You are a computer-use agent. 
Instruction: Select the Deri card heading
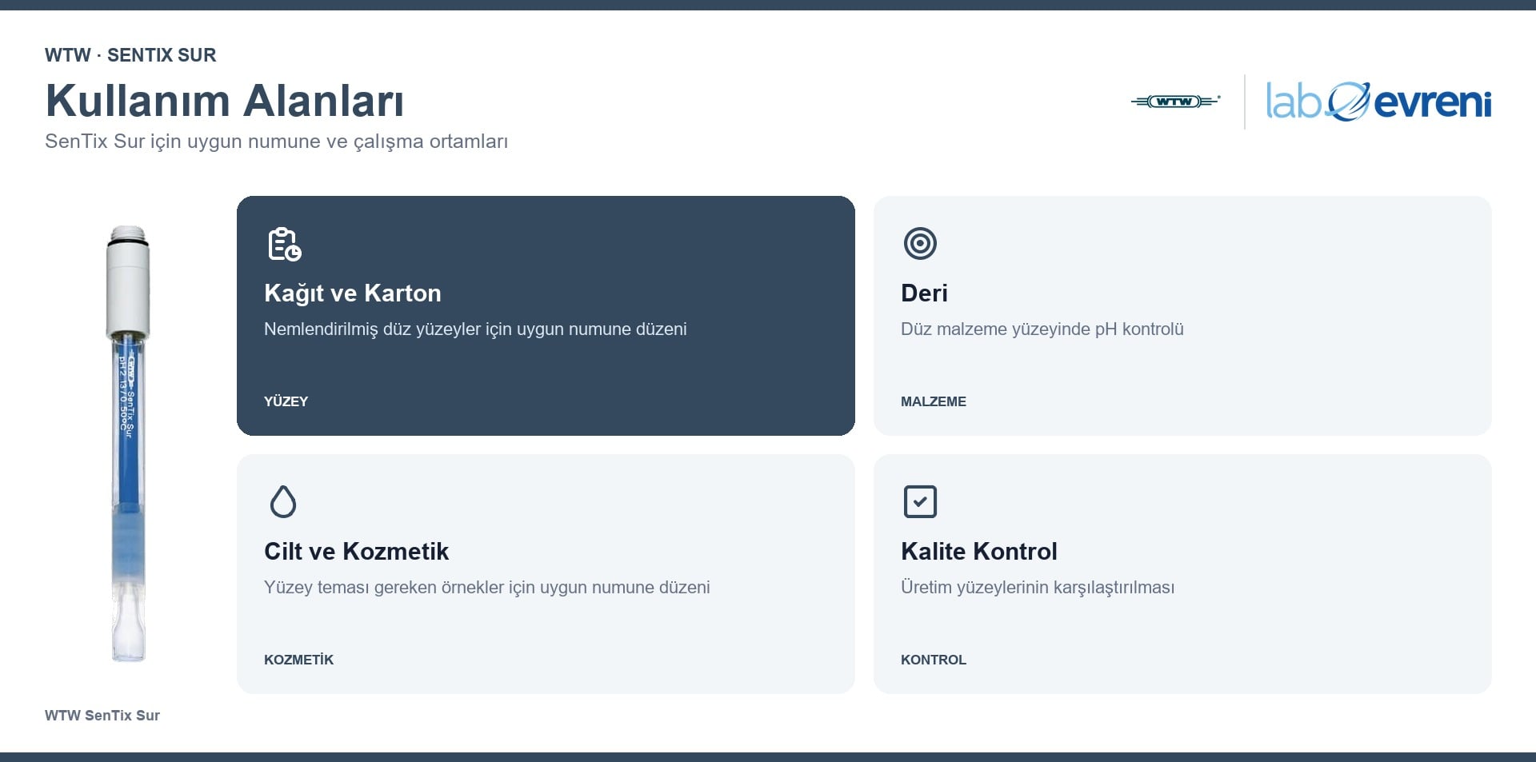click(x=924, y=293)
